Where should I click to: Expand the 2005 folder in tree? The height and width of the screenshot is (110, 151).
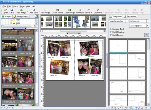pyautogui.click(x=11, y=20)
